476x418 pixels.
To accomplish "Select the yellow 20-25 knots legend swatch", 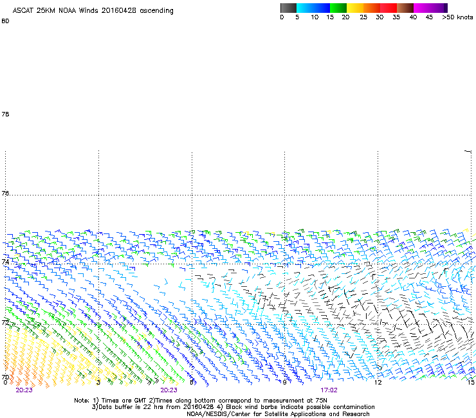I will pos(355,8).
